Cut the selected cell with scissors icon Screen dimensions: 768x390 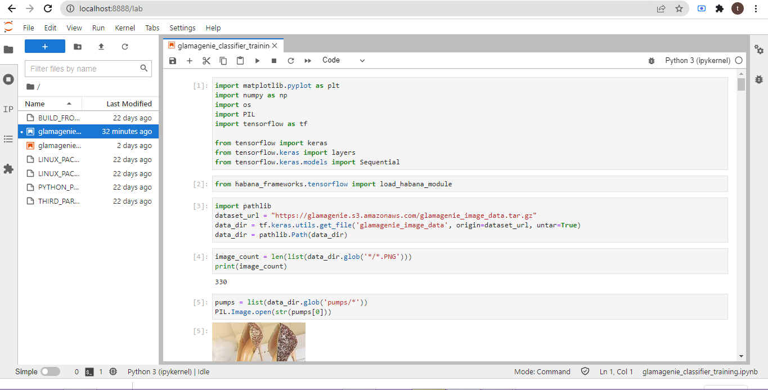[x=206, y=61]
